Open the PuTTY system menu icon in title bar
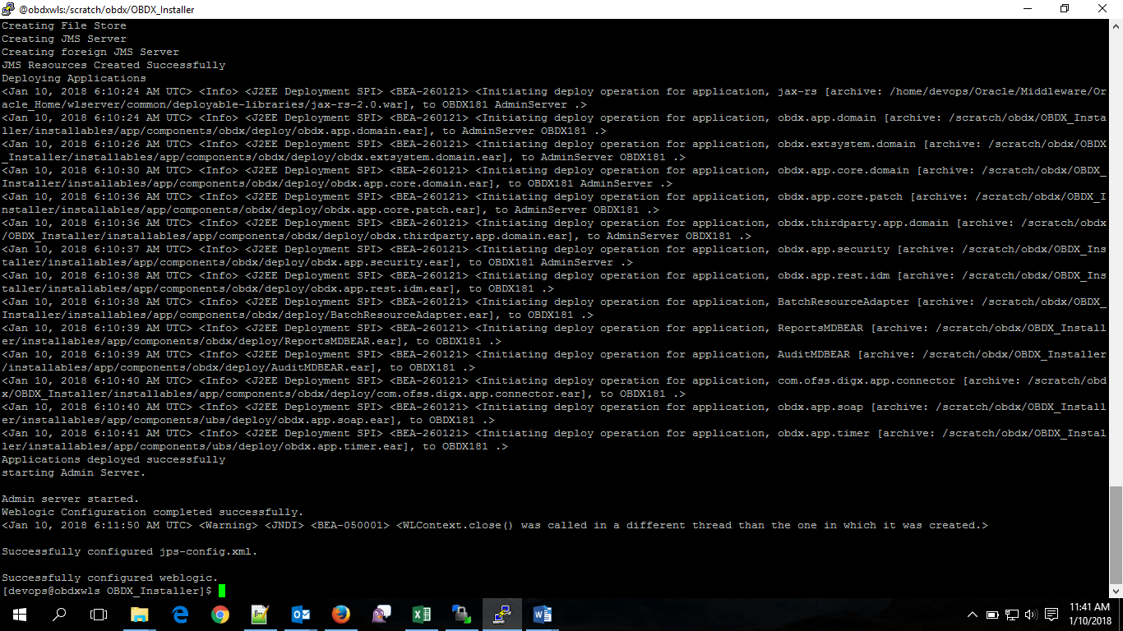Screen dimensions: 1123x631 [x=8, y=9]
